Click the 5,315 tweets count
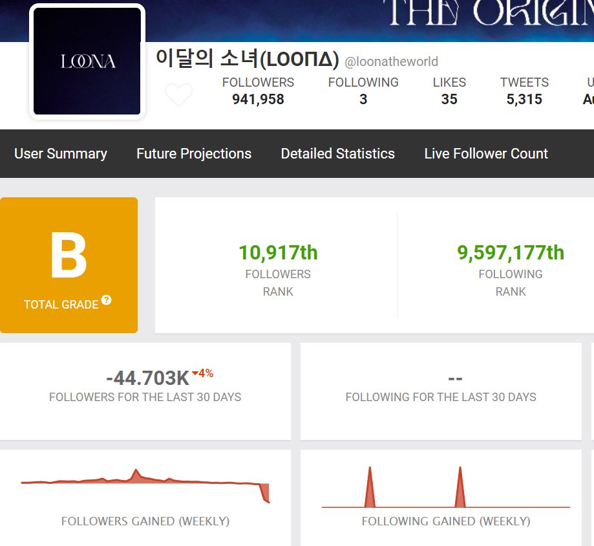Viewport: 594px width, 546px height. tap(524, 100)
